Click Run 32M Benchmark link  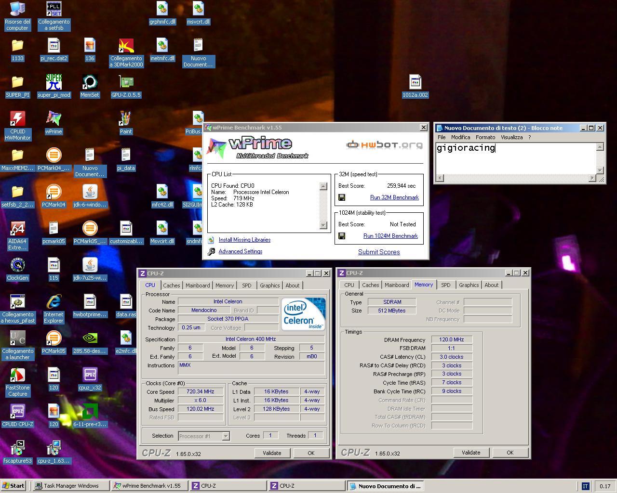point(394,197)
